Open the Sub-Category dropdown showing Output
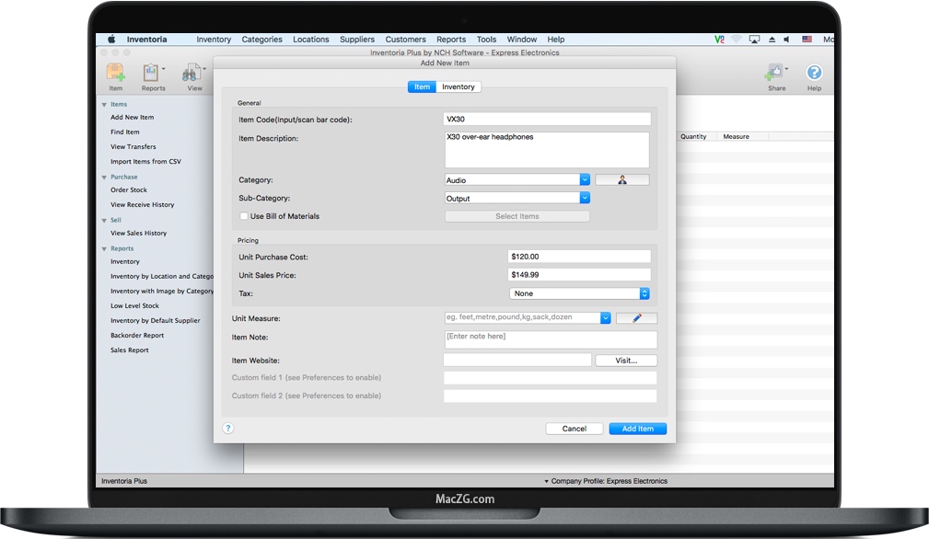 tap(584, 198)
